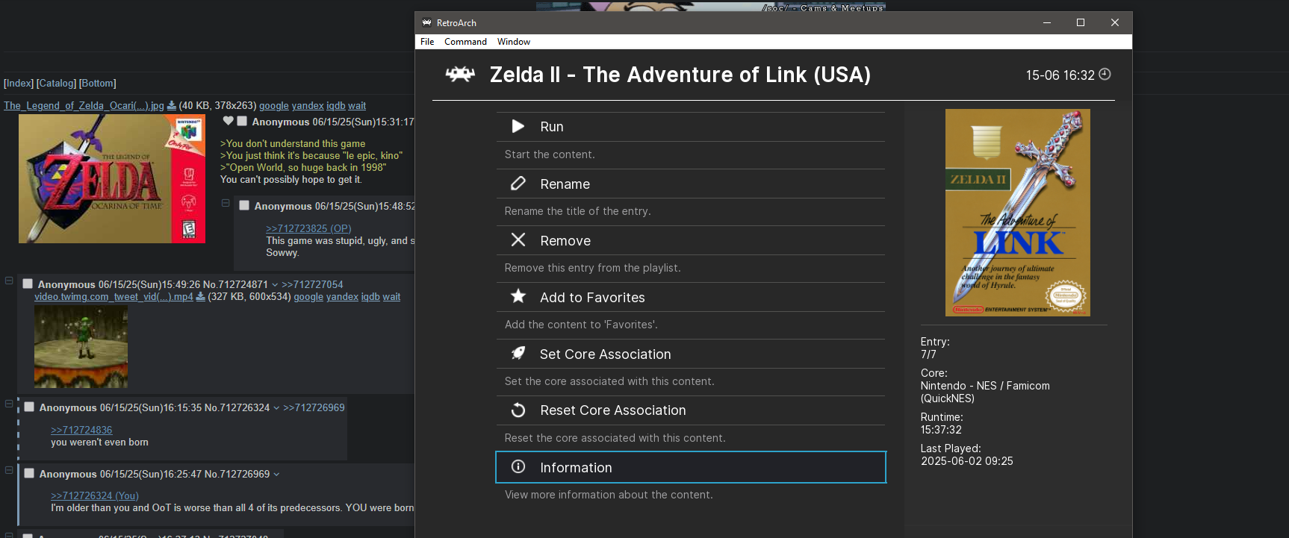Open the [Catalog] link in the browser
The image size is (1289, 538).
tap(56, 83)
